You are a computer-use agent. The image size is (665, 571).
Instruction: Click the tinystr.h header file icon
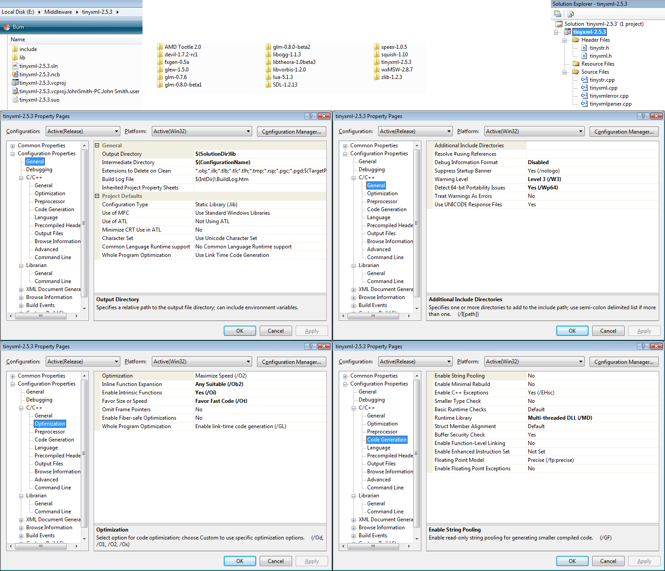585,48
